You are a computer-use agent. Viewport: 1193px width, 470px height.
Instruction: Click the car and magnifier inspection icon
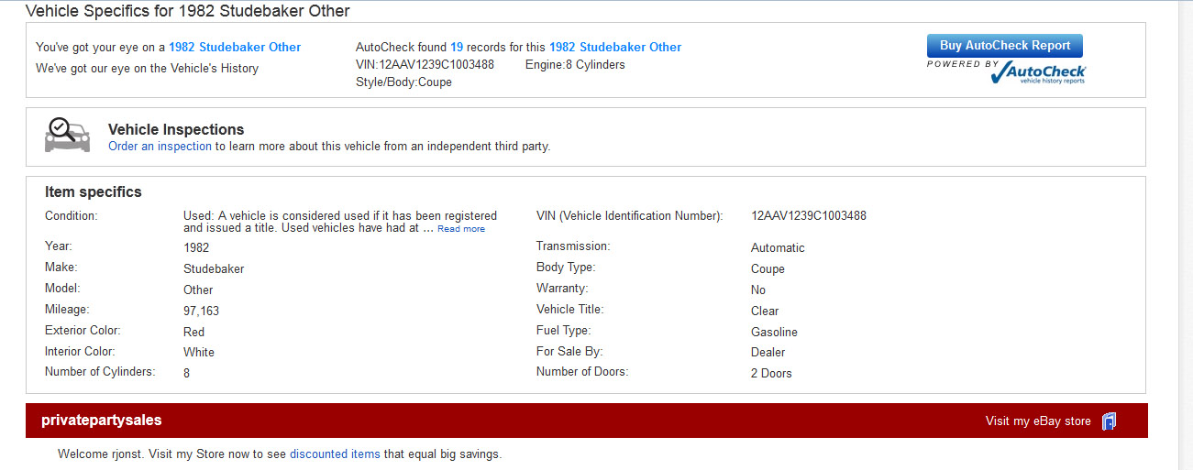67,136
